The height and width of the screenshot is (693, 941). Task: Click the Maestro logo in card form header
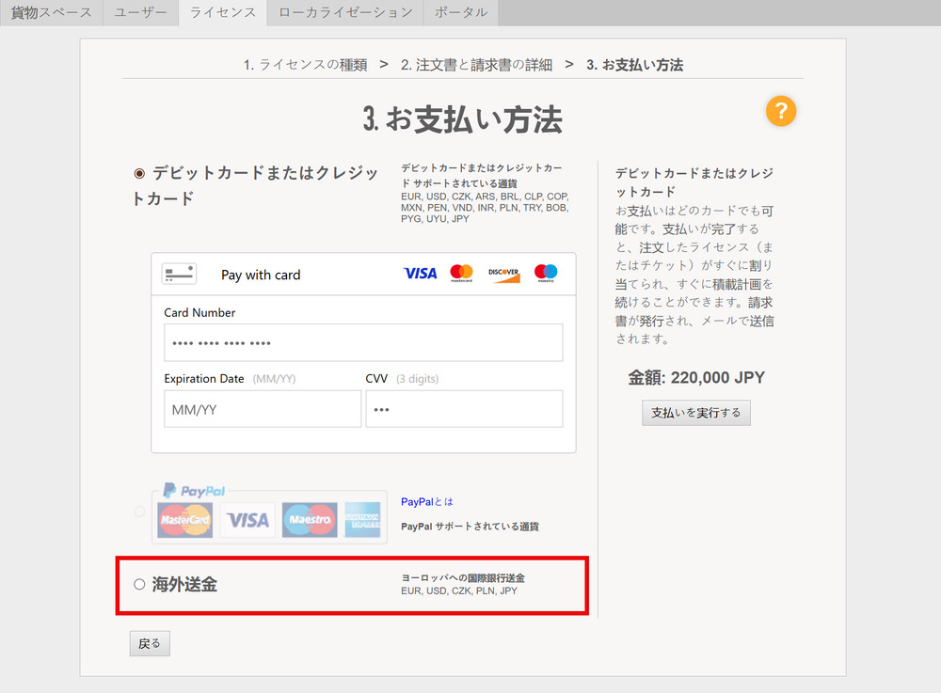[546, 274]
